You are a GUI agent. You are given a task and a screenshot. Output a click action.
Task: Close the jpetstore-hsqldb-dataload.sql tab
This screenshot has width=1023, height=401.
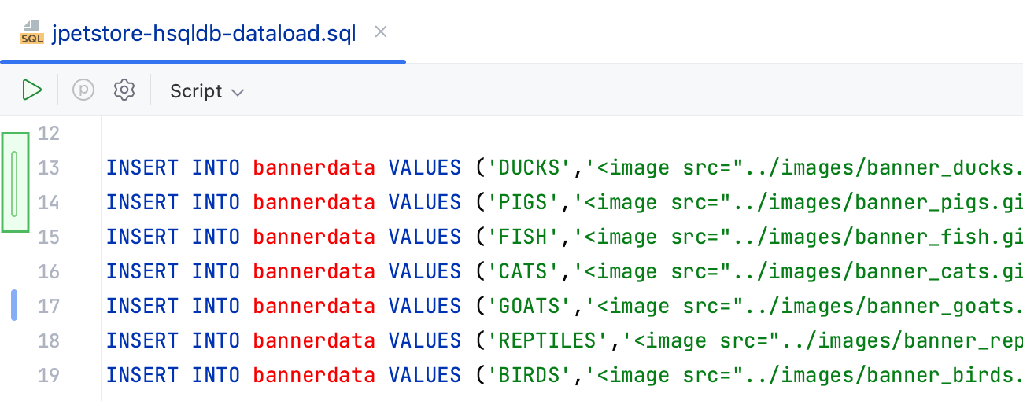[381, 32]
